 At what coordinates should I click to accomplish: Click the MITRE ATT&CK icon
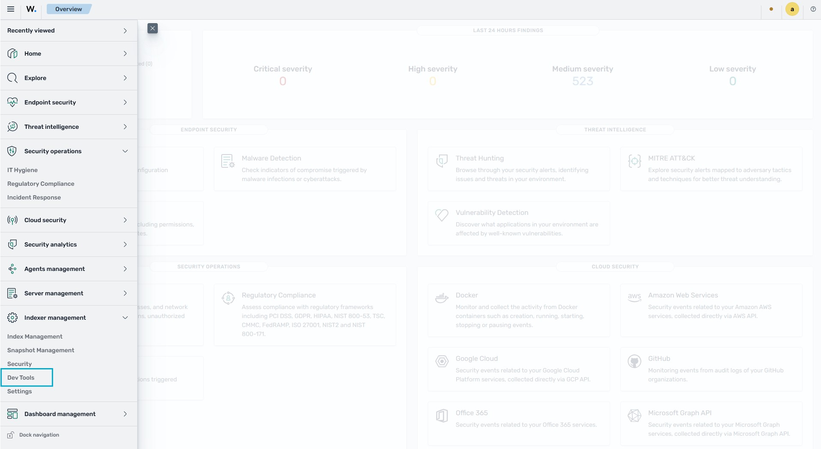point(635,161)
